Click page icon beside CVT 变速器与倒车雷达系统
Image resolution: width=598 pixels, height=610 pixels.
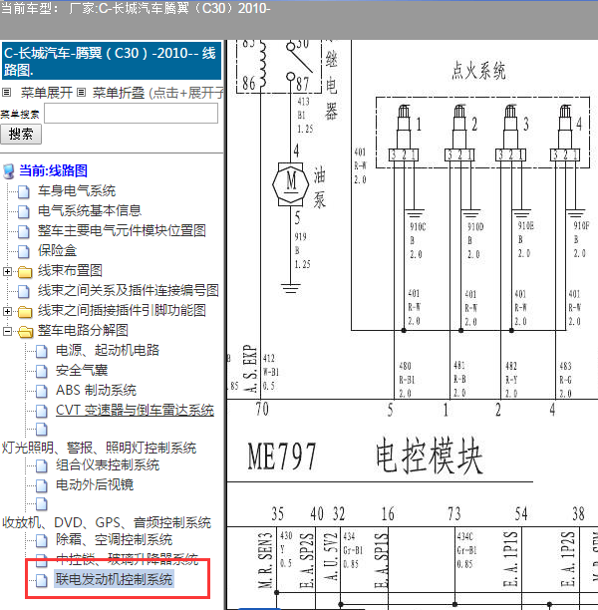pos(42,411)
